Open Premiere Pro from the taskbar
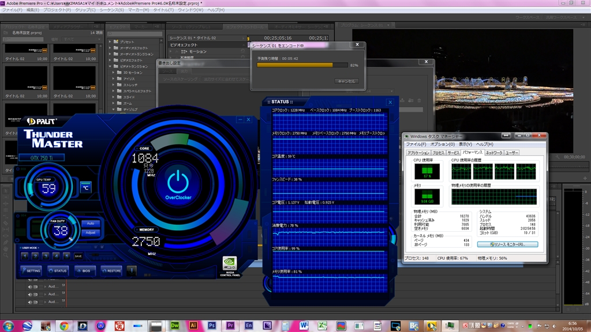The width and height of the screenshot is (591, 332). pos(230,326)
